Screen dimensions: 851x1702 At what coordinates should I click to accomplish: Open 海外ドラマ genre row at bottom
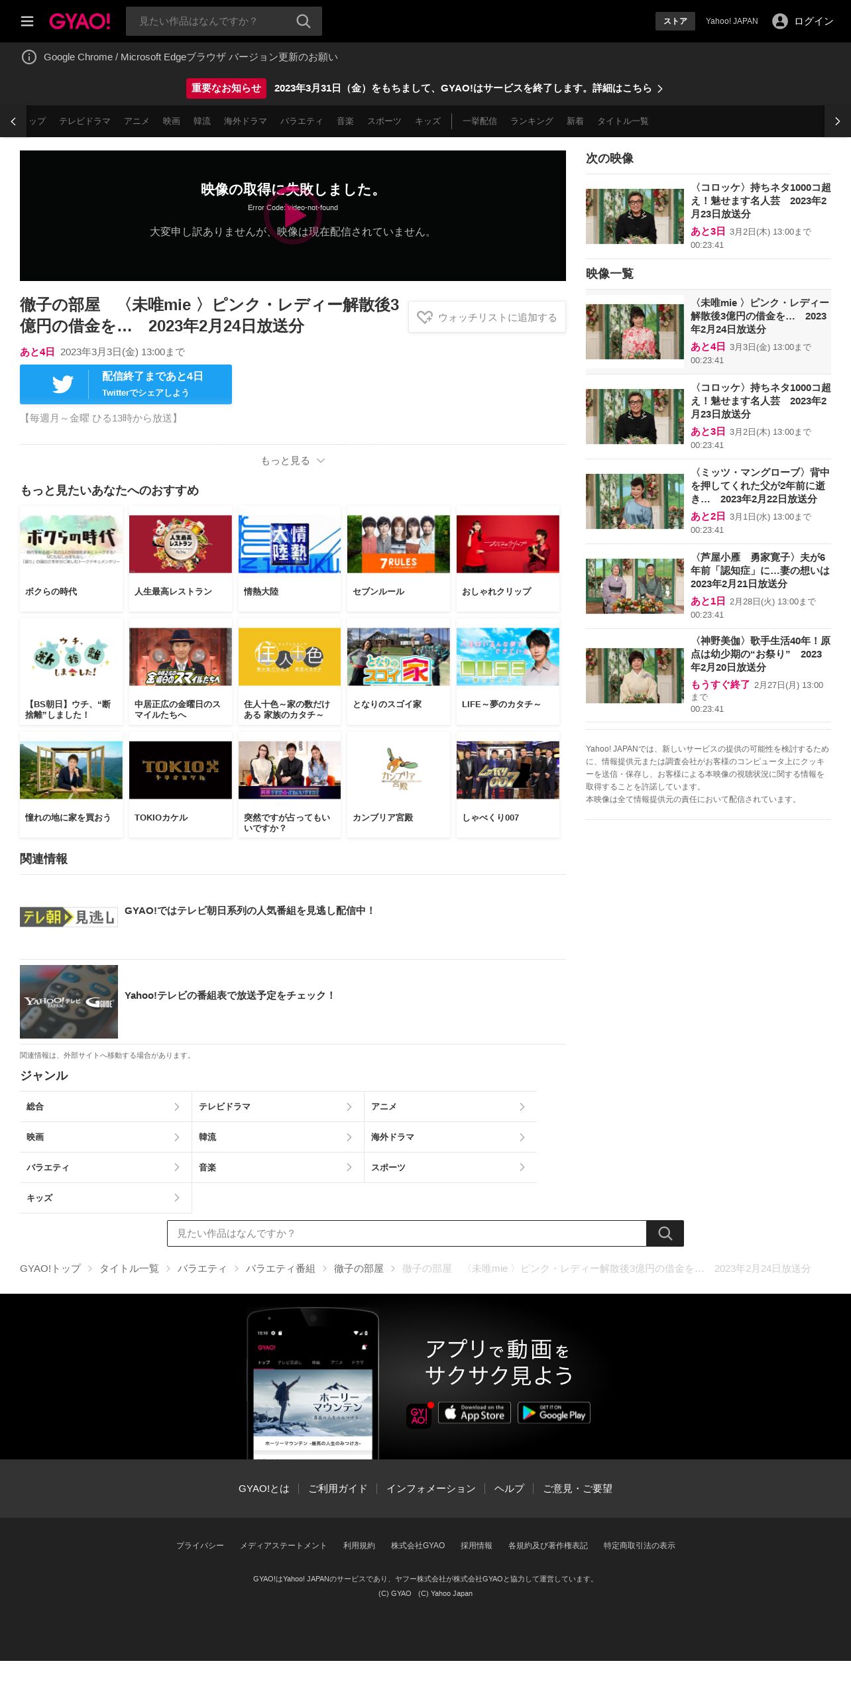pos(451,1137)
